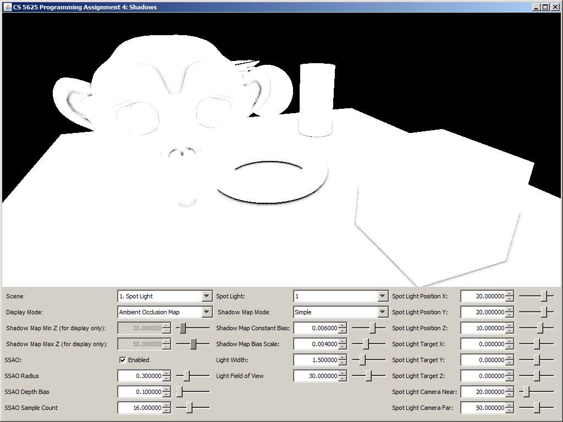Click the Spot Light Position X slider
Viewport: 563px width, 422px height.
point(544,296)
